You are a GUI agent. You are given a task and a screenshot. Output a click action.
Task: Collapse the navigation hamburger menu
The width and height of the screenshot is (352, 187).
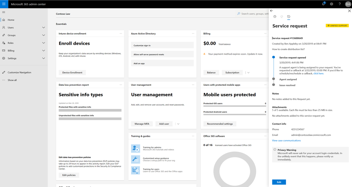[x=4, y=12]
